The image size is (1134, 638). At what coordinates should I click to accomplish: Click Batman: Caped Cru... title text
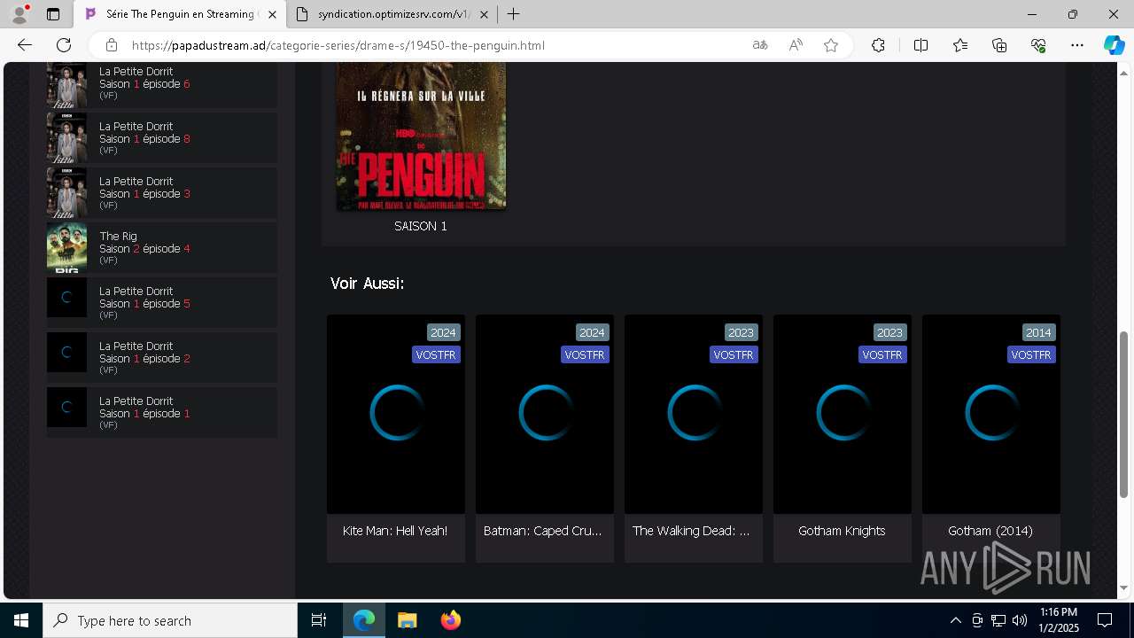click(543, 531)
